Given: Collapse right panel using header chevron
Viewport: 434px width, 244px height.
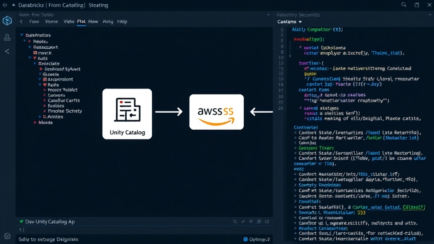Looking at the screenshot, I should (430, 15).
